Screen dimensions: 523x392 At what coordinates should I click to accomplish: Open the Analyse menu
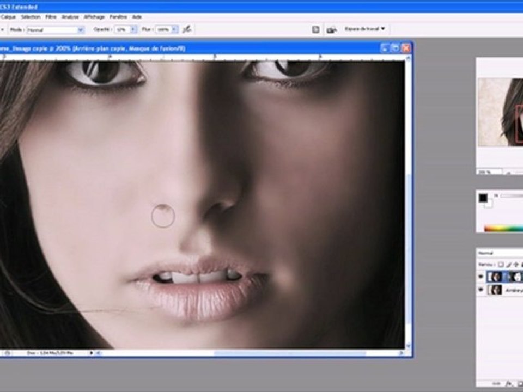pos(70,17)
